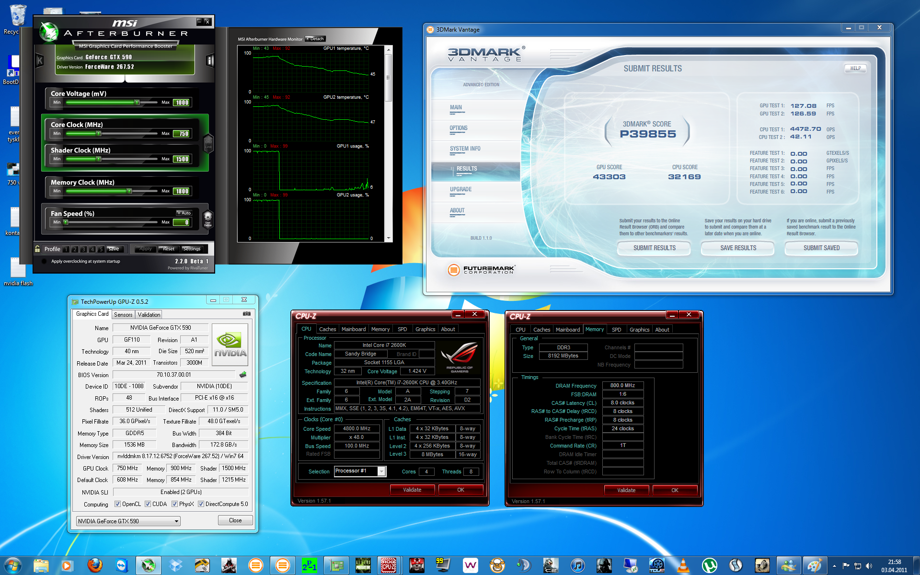The image size is (920, 575).
Task: Click the SUBMIT RESULTS button
Action: 654,248
